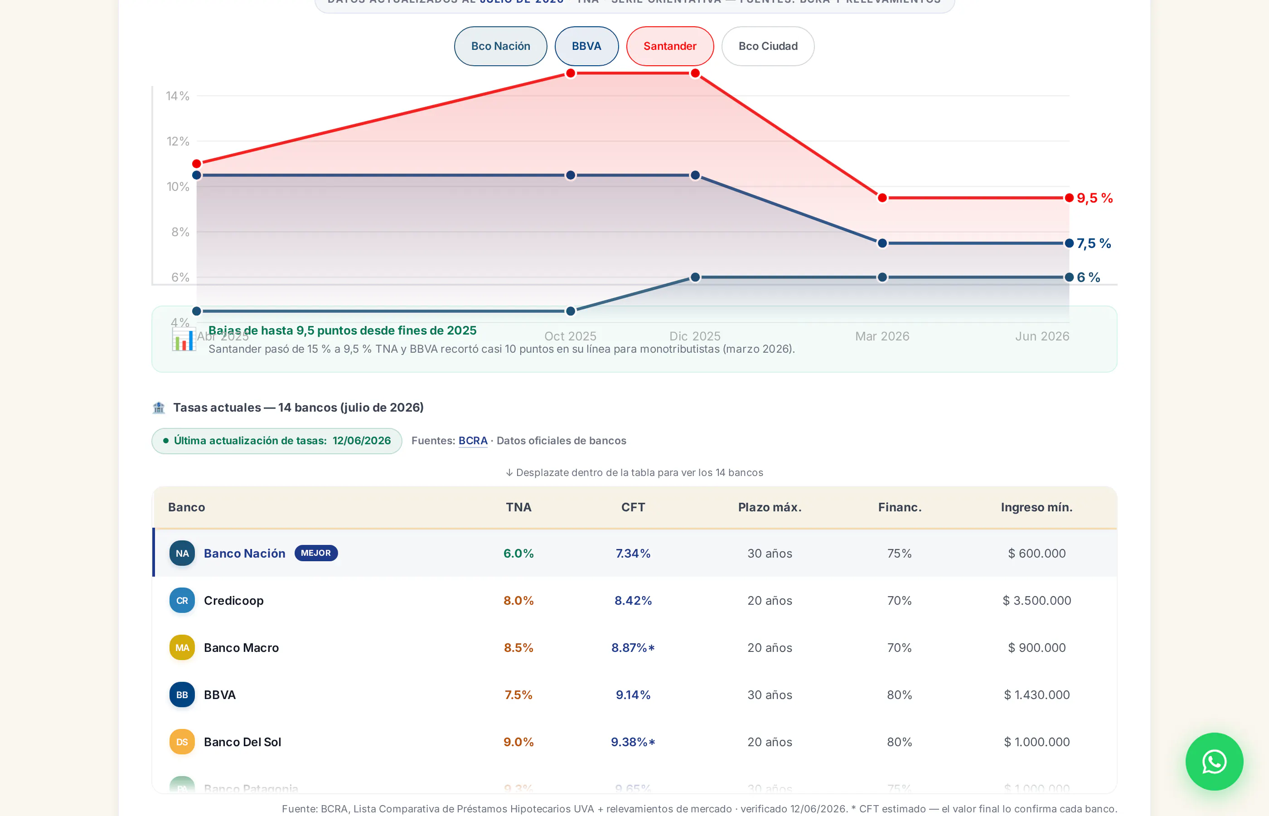Click BBVA's 7.5% TNA value

(x=518, y=695)
